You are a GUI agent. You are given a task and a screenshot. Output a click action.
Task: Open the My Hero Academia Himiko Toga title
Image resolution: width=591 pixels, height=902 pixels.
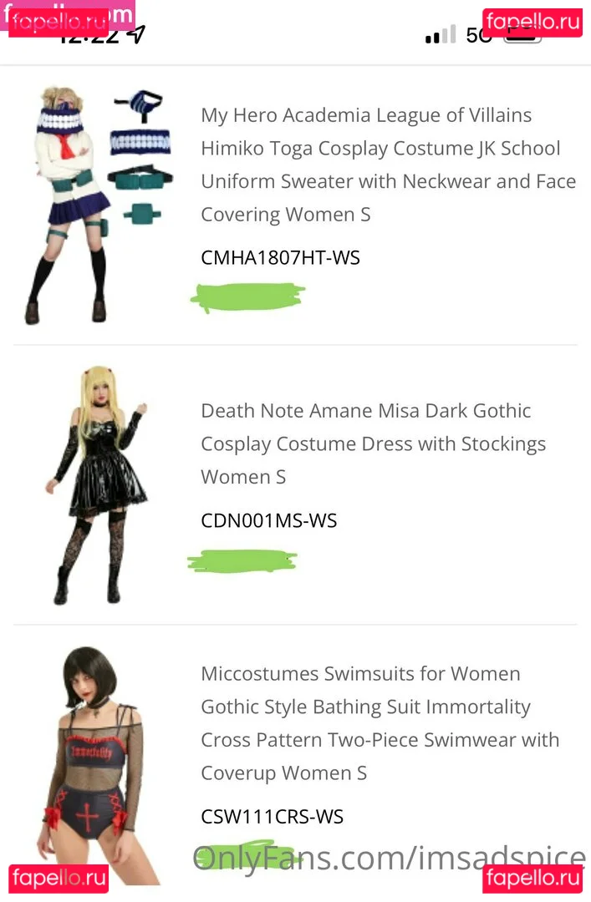click(x=388, y=165)
